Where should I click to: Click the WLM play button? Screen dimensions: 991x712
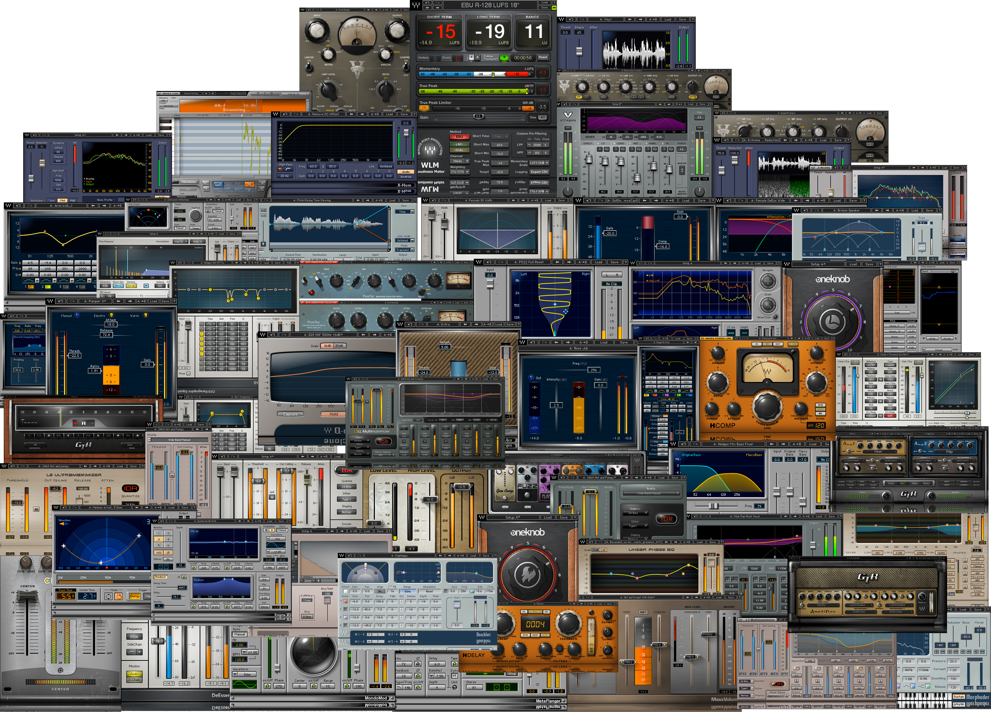click(471, 57)
